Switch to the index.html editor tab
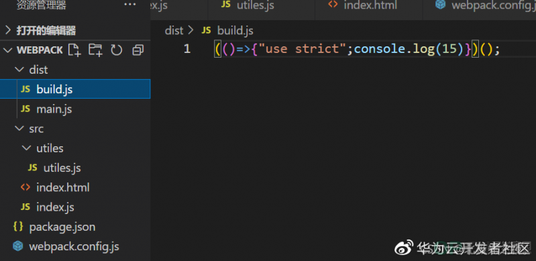The width and height of the screenshot is (536, 261). tap(363, 5)
